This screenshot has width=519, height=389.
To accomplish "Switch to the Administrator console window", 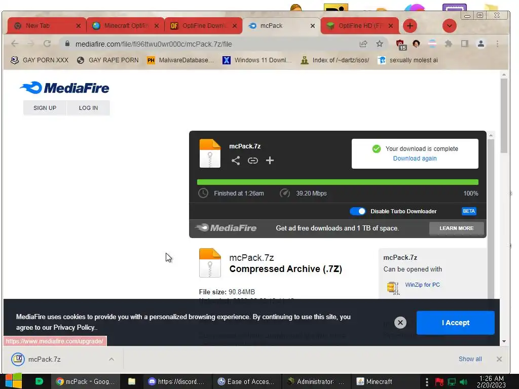I will point(316,381).
